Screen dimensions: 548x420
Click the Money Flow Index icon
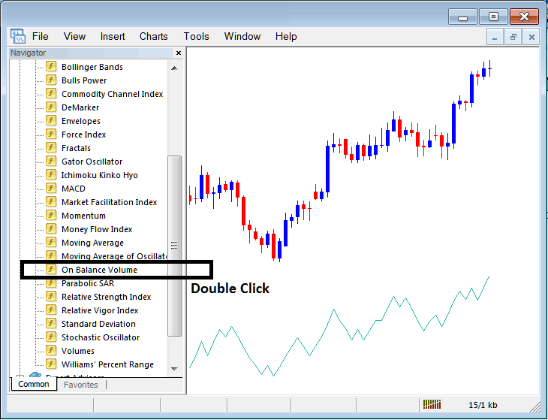coord(51,228)
